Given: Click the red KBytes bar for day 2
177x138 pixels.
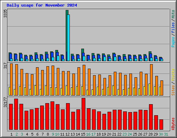Looking at the screenshot, I should pyautogui.click(x=16, y=114).
